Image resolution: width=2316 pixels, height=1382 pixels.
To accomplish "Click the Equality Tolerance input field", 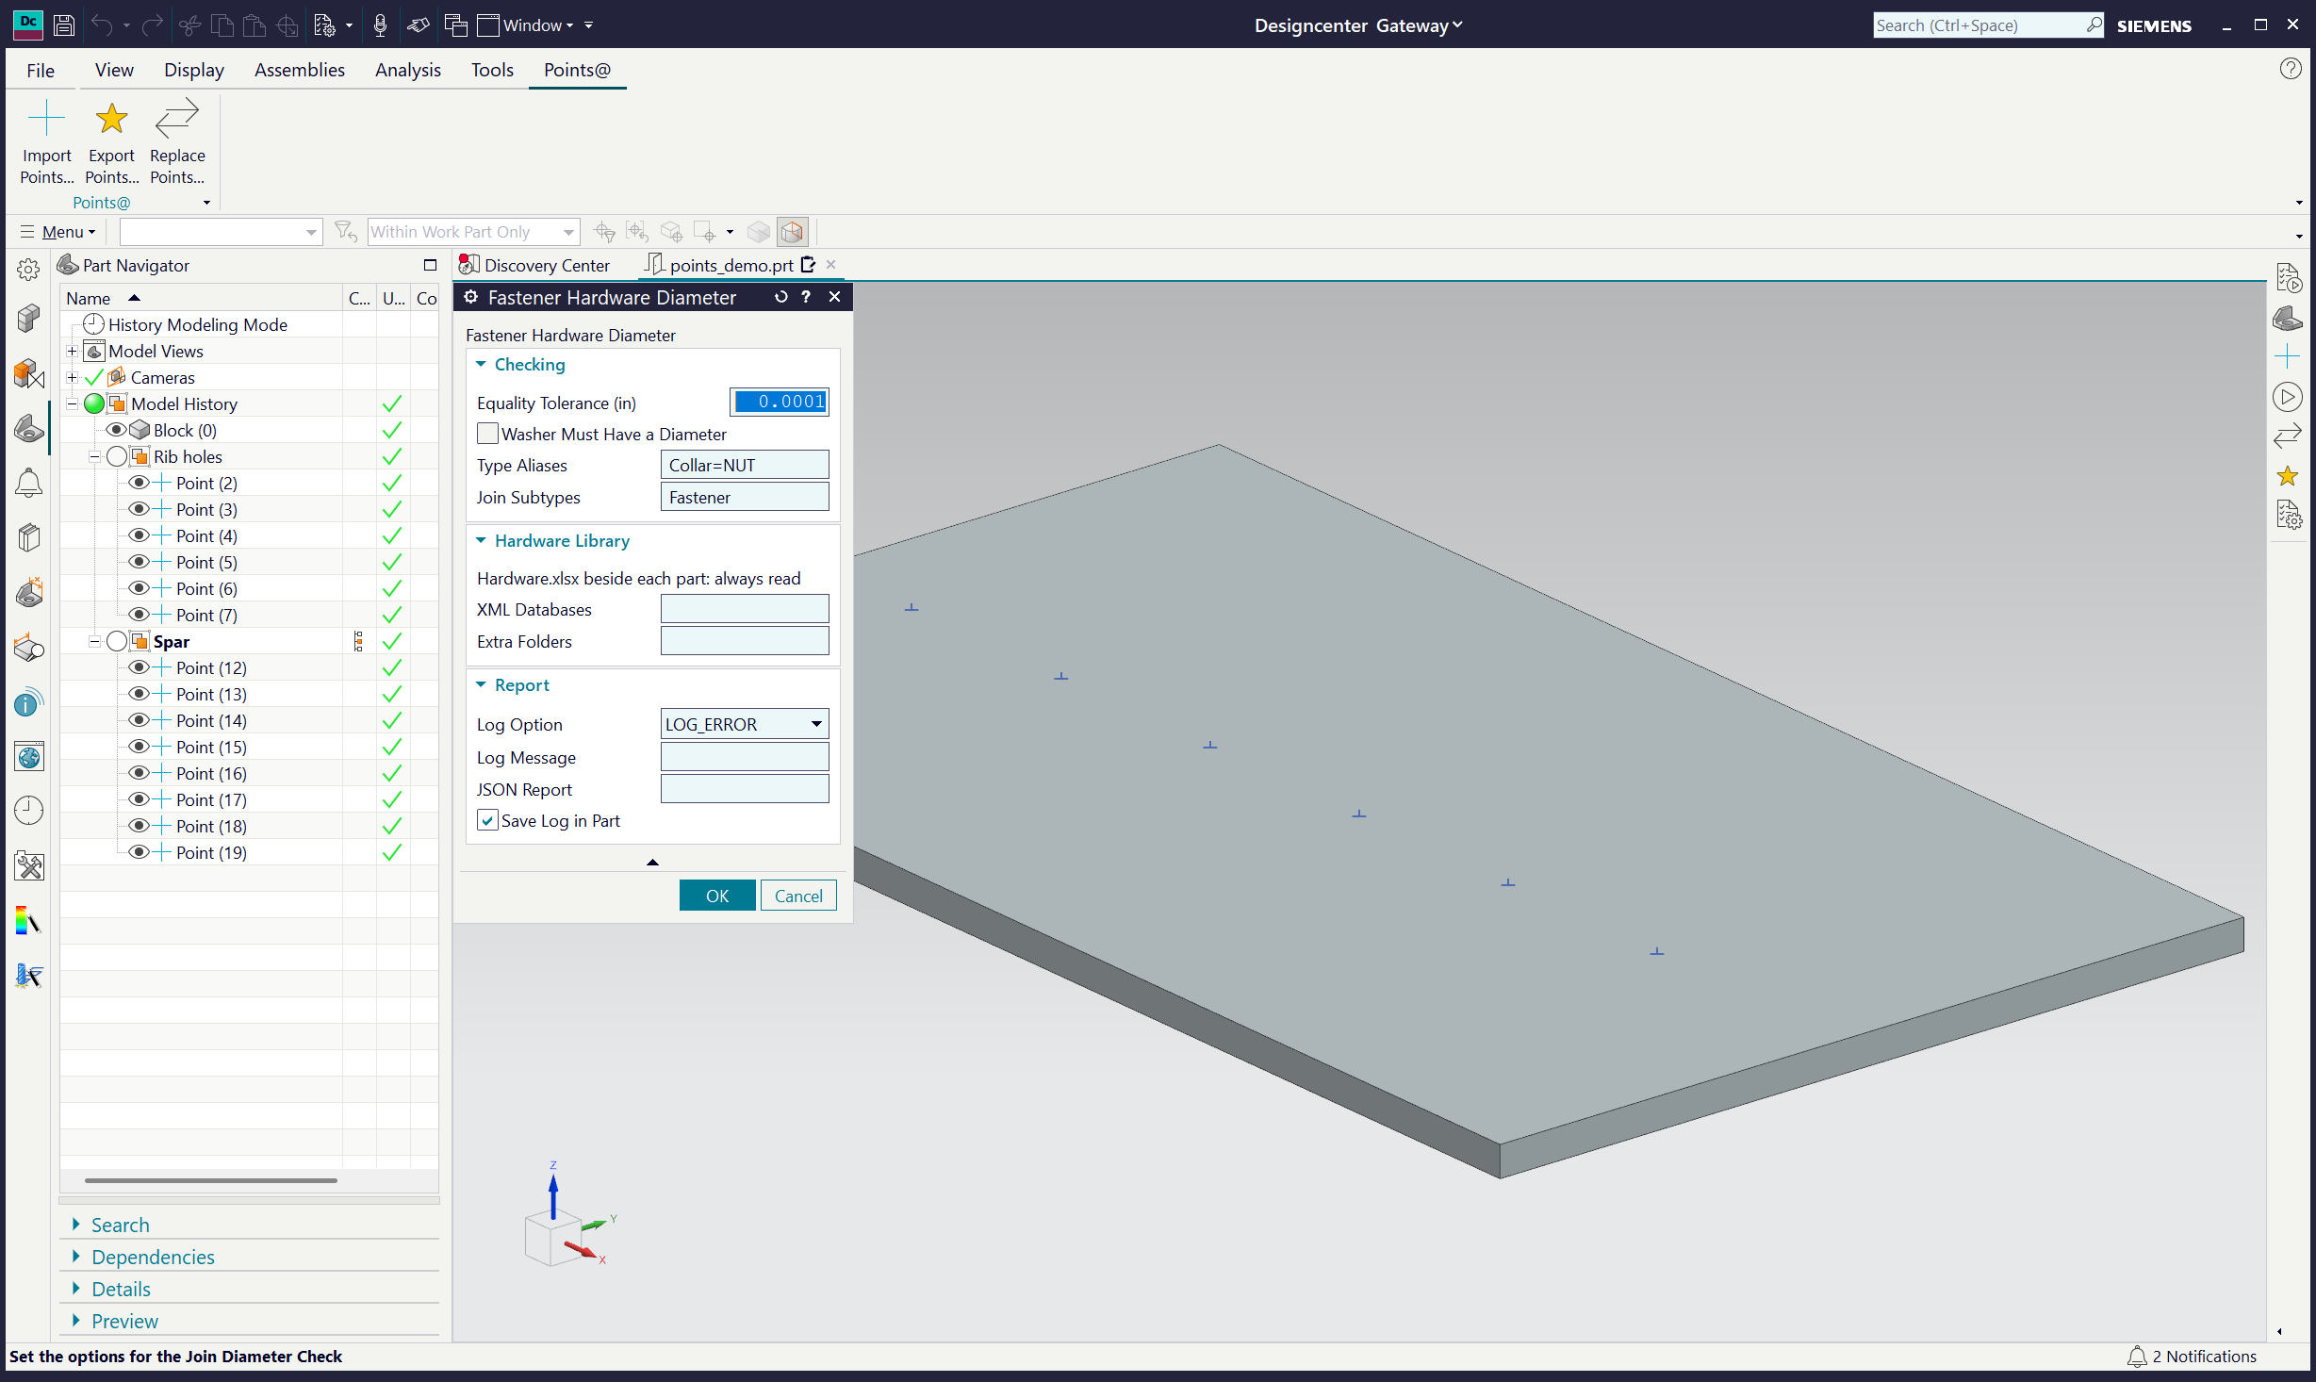I will [780, 403].
